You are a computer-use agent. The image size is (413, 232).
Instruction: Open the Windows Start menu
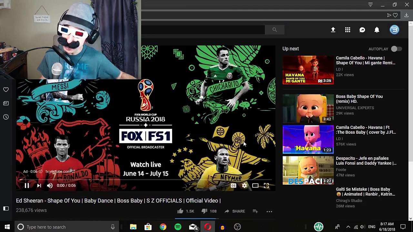(7, 227)
